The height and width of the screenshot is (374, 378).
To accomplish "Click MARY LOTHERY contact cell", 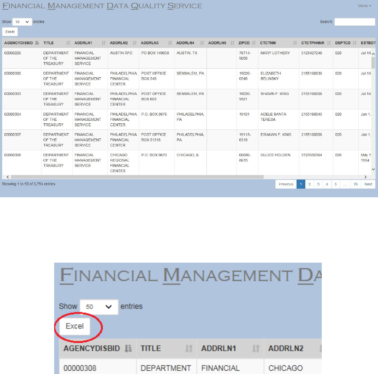I will click(278, 58).
